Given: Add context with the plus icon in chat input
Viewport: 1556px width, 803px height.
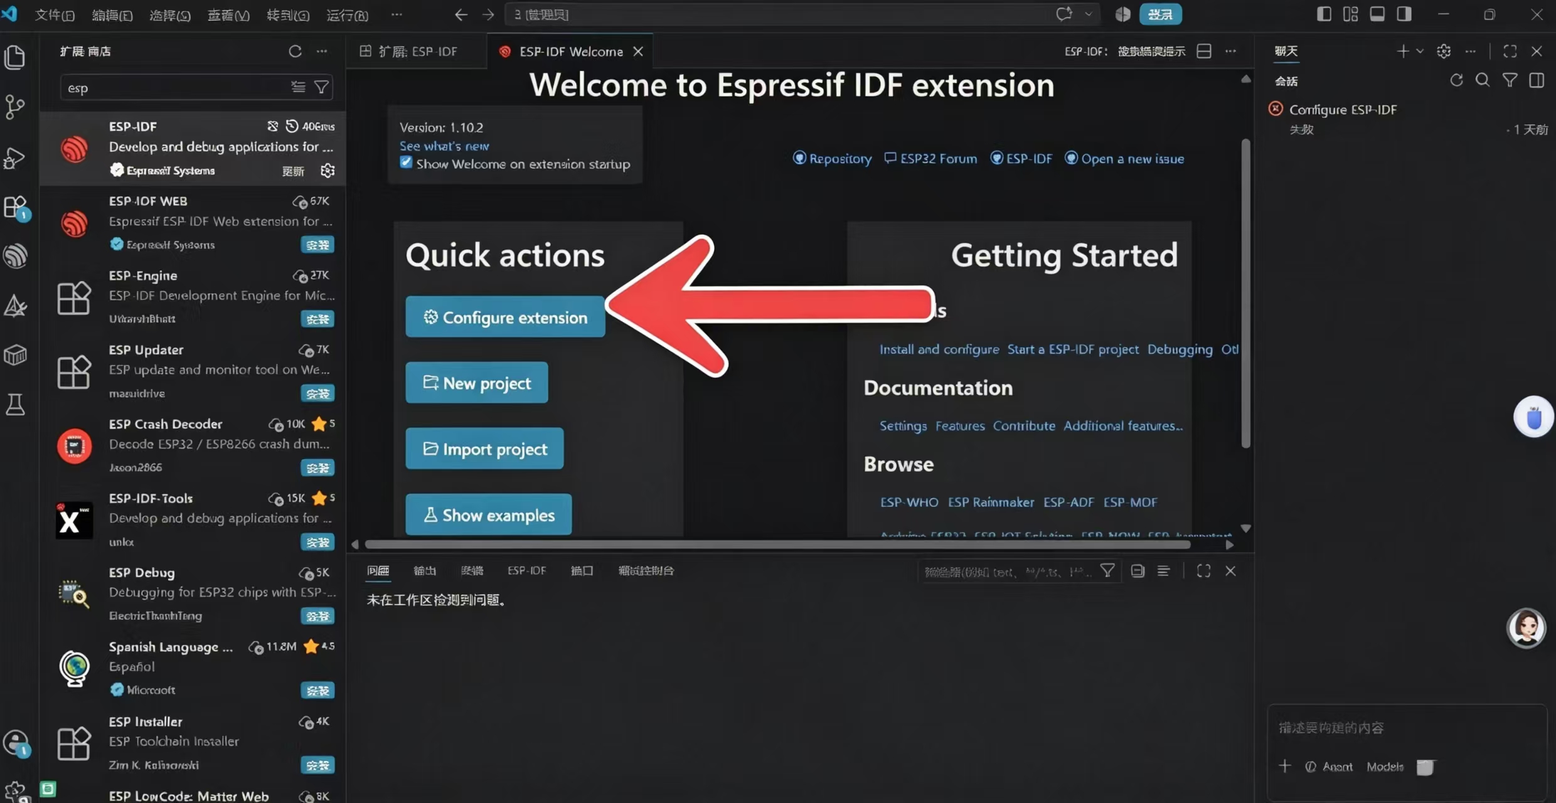Looking at the screenshot, I should tap(1284, 766).
